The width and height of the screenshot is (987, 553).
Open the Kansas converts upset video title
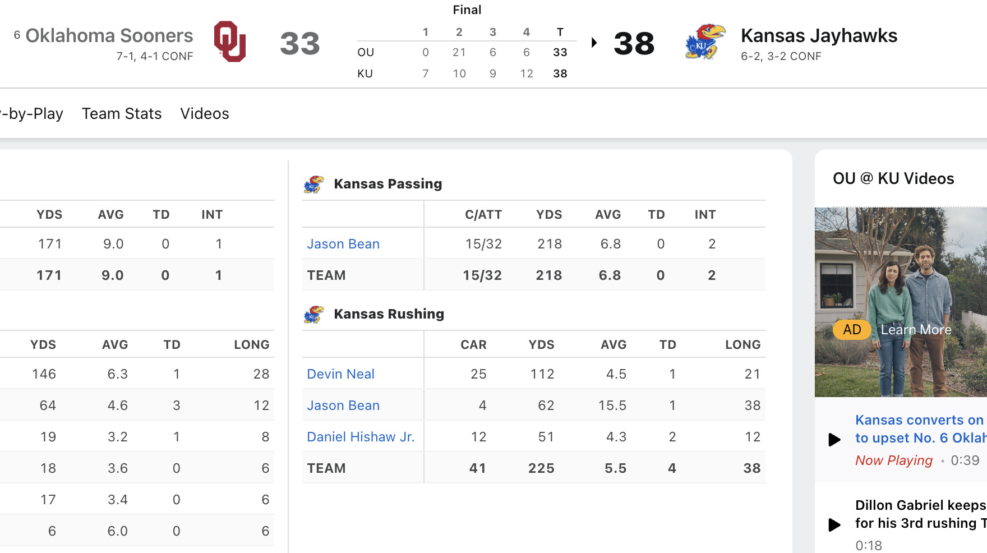(920, 429)
